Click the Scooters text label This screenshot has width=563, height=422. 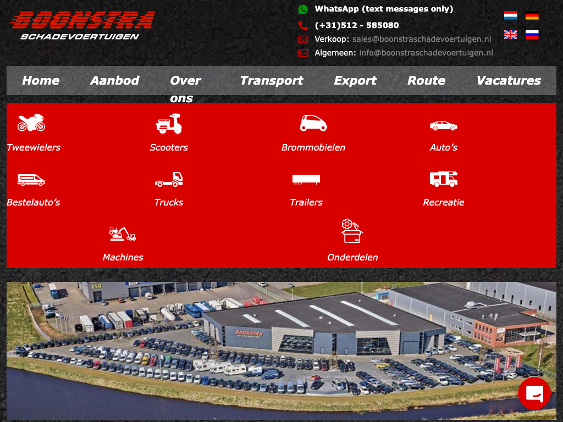[x=169, y=147]
